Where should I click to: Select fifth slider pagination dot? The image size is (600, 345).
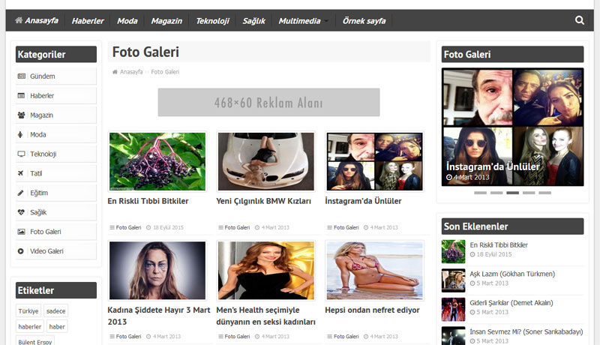(545, 193)
